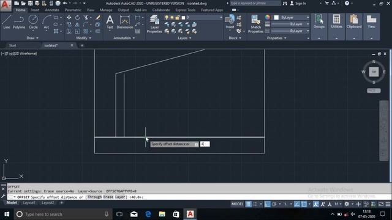
Task: Open the Manage ribbon tab
Action: click(x=106, y=10)
